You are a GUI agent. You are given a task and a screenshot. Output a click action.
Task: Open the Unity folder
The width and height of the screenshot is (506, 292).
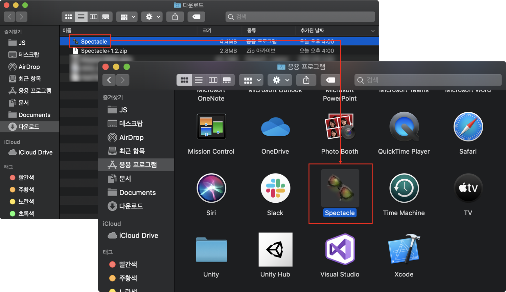pos(211,249)
